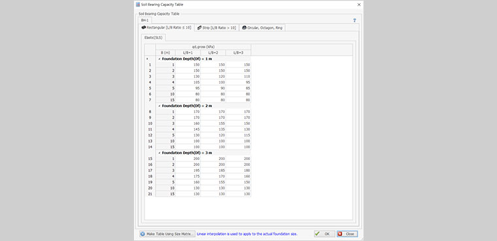Select row number 14 header

[150, 147]
